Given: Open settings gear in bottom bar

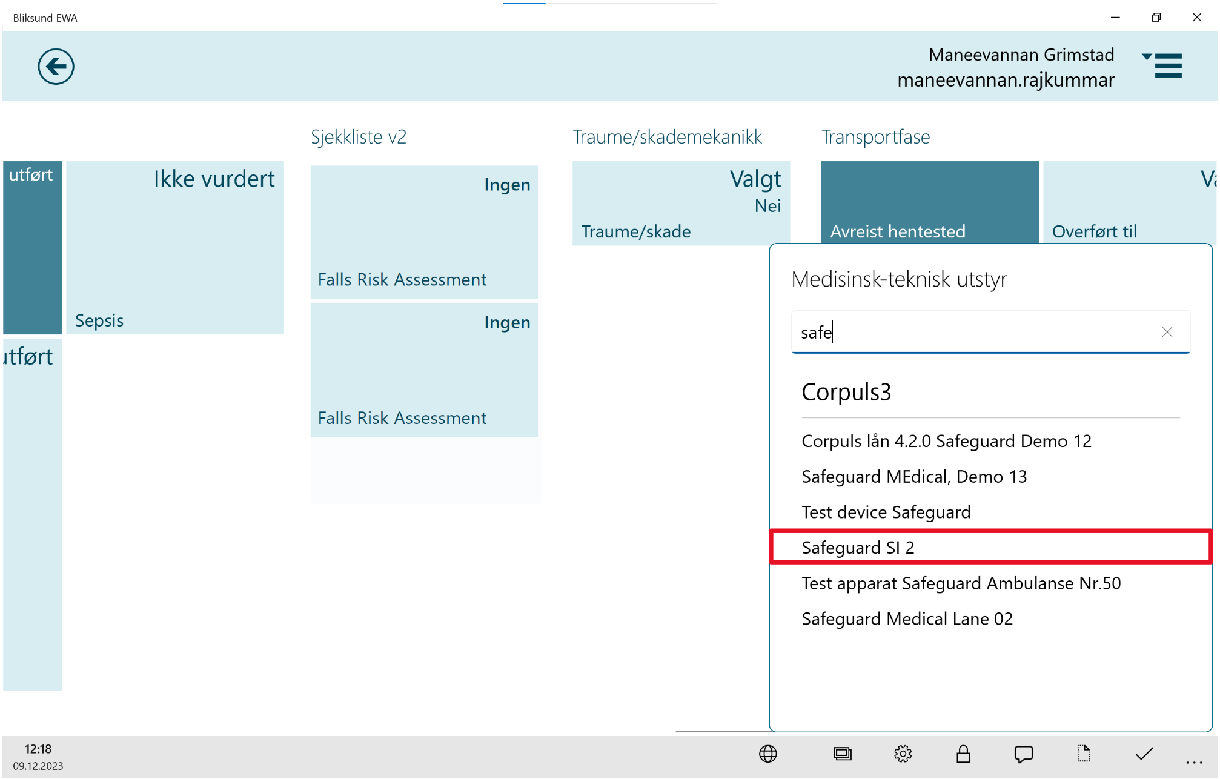Looking at the screenshot, I should click(x=903, y=754).
